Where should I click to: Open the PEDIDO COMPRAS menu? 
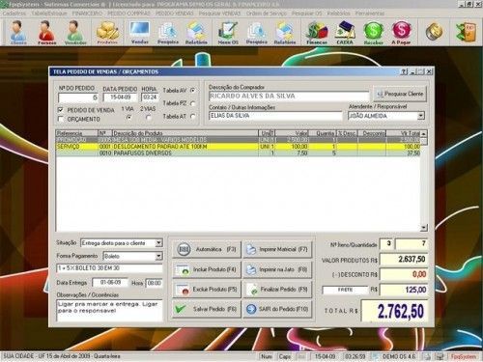pyautogui.click(x=128, y=14)
